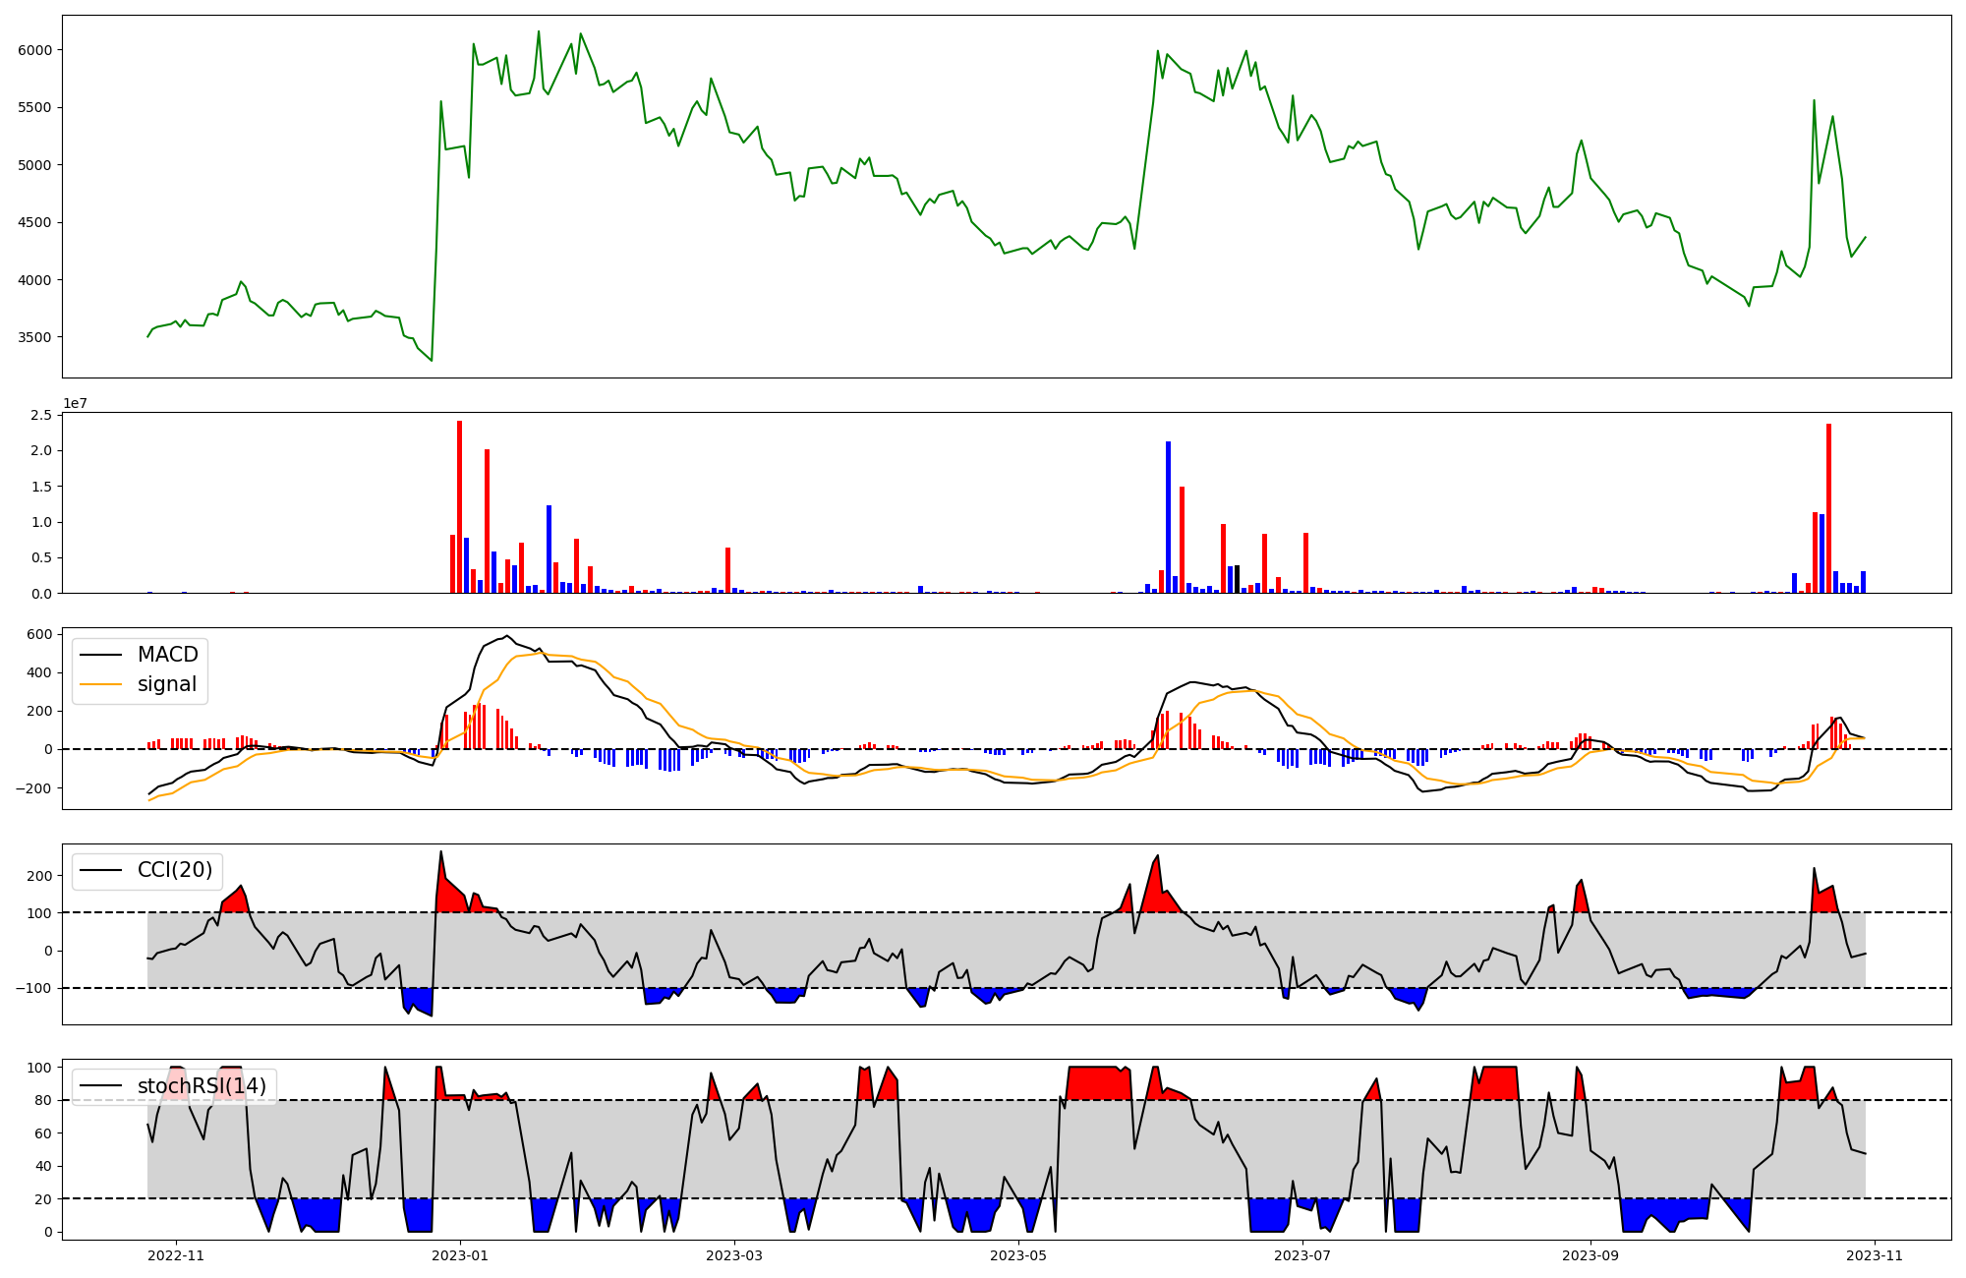
Task: Click the 600 label on MACD axis
Action: click(40, 634)
